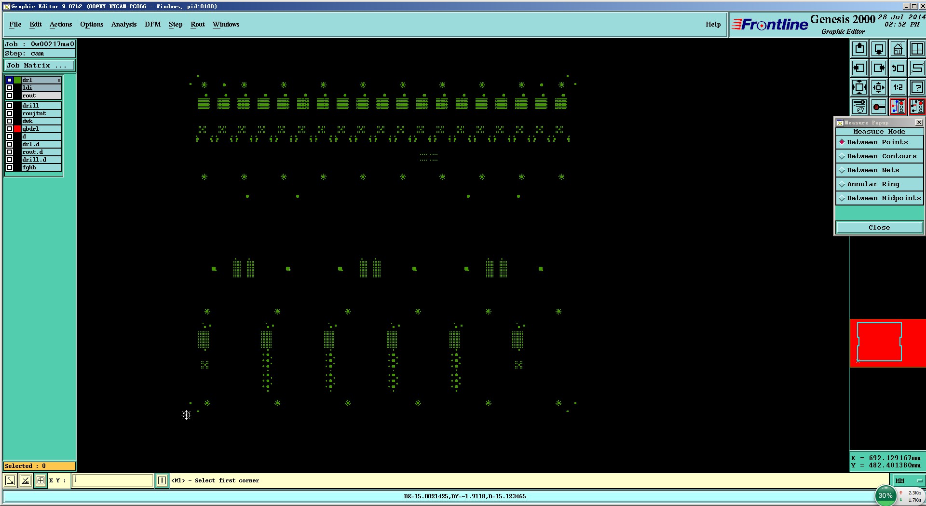Click the red panel overview thumbnail
The width and height of the screenshot is (926, 506).
[887, 343]
